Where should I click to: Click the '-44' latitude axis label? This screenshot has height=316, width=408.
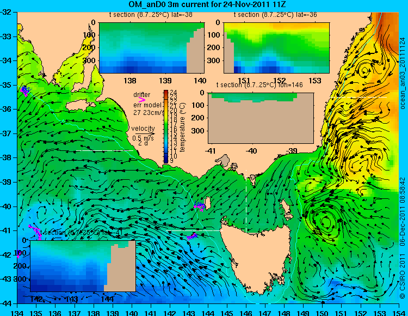[5, 303]
